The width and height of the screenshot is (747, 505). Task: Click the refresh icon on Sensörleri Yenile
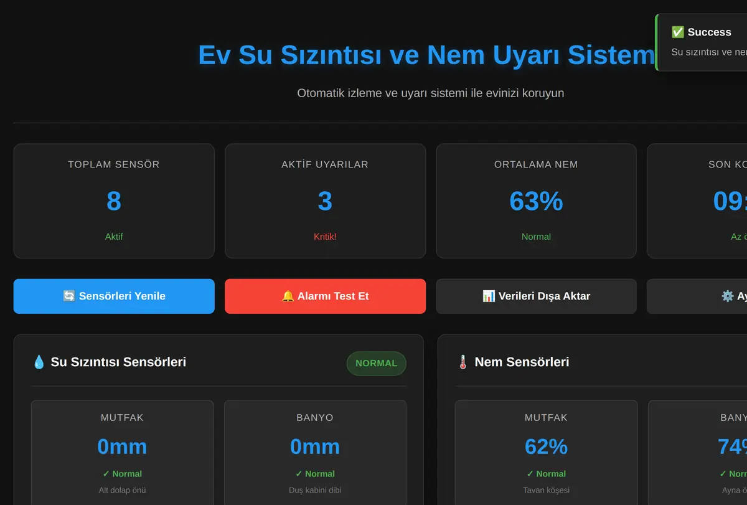(x=69, y=296)
